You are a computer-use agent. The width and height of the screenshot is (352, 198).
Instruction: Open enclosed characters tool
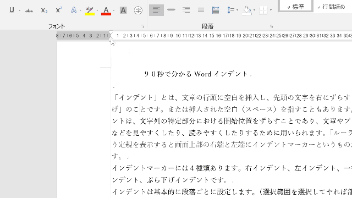click(x=138, y=10)
